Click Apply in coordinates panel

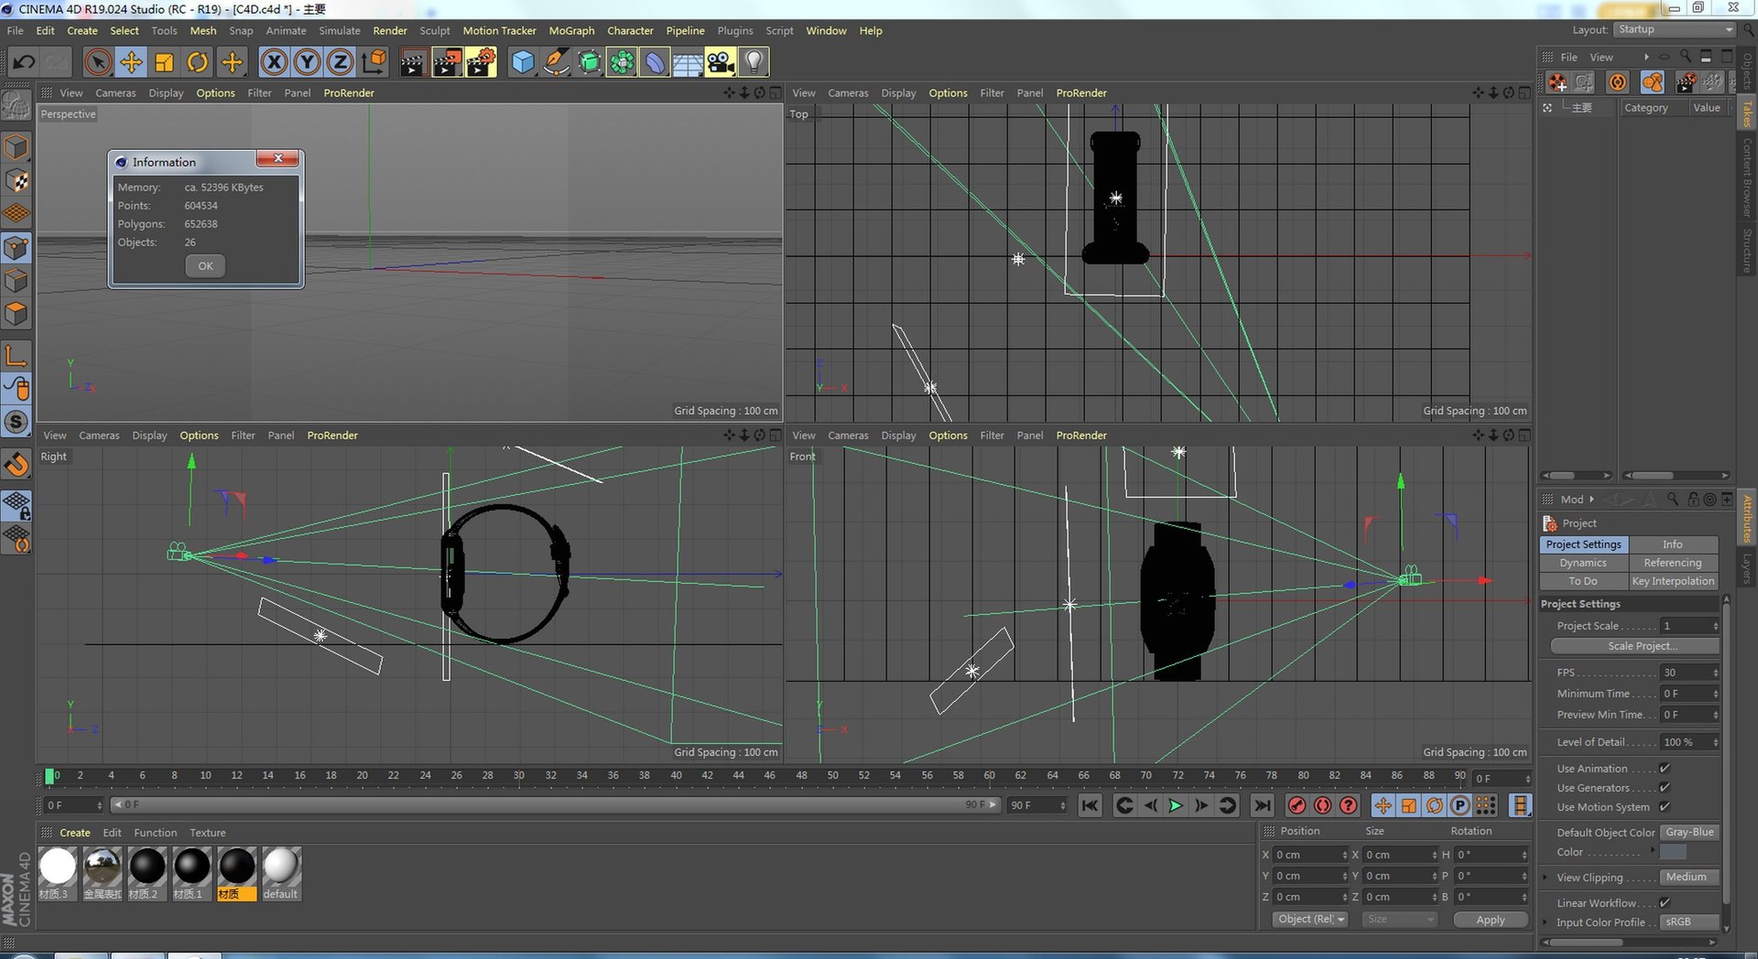tap(1491, 920)
